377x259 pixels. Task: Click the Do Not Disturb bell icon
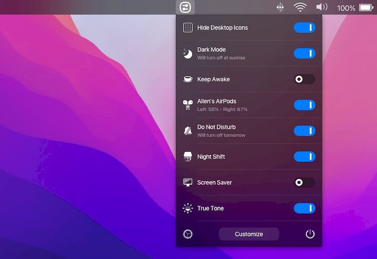(x=188, y=131)
